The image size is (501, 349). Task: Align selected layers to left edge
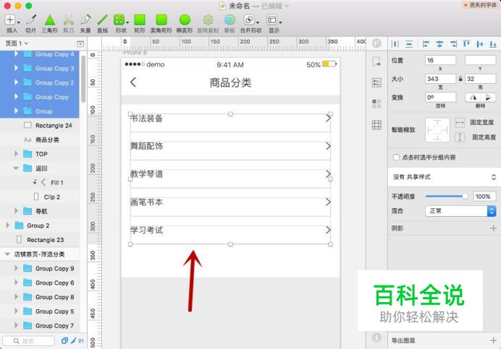(x=426, y=44)
